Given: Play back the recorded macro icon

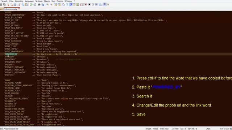Looking at the screenshot, I should pos(93,5).
